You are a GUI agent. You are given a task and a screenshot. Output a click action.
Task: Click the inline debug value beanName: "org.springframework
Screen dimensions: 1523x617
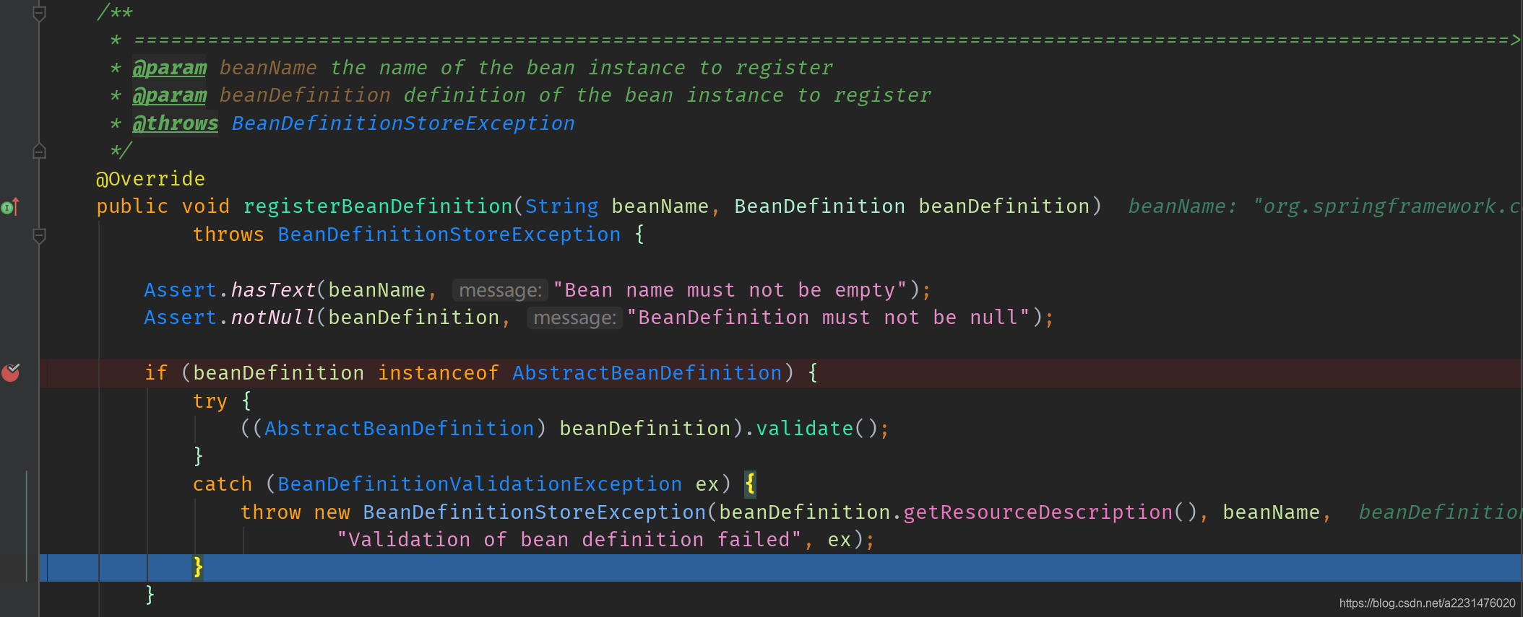(1324, 206)
